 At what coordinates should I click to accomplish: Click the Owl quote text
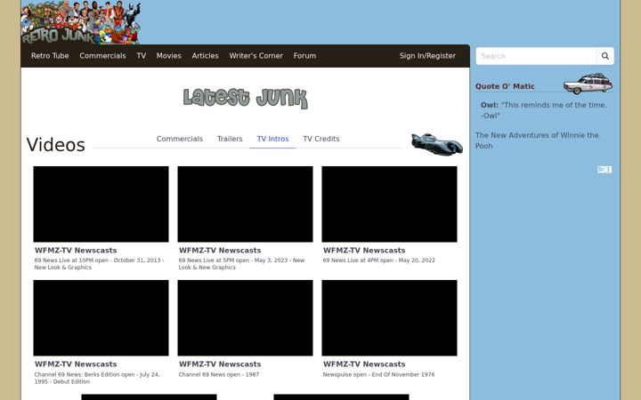click(544, 110)
